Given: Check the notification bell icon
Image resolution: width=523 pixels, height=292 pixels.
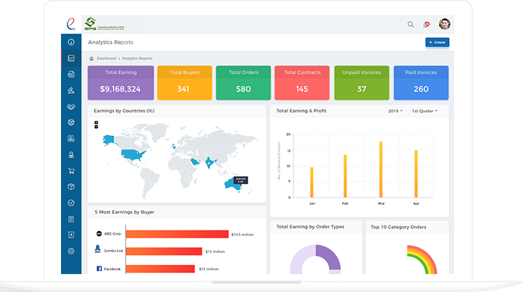Looking at the screenshot, I should [426, 24].
